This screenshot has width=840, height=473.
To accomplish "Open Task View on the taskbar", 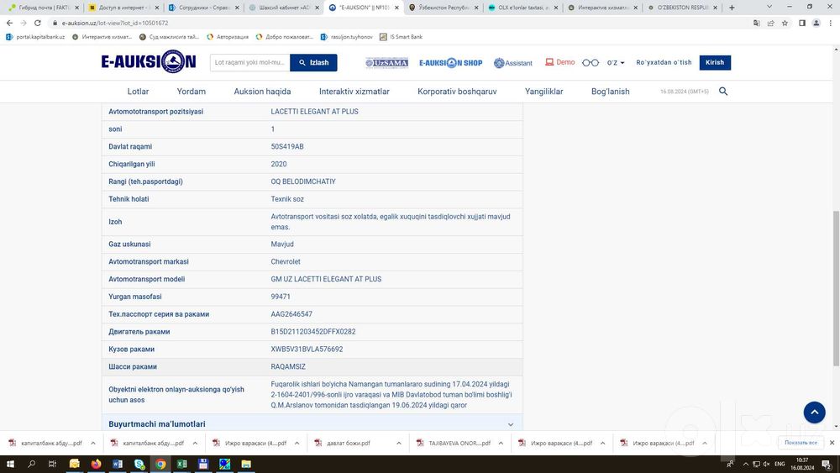I will click(x=52, y=464).
